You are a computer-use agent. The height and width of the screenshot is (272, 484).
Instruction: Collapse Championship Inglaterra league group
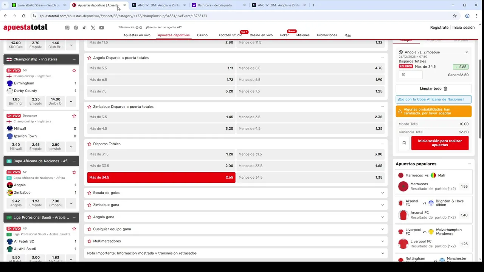[74, 59]
